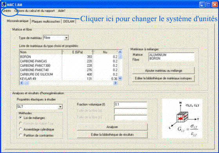Select CARBONE-PANCAS row in materials list
Image resolution: width=219 pixels, height=153 pixels.
click(69, 61)
